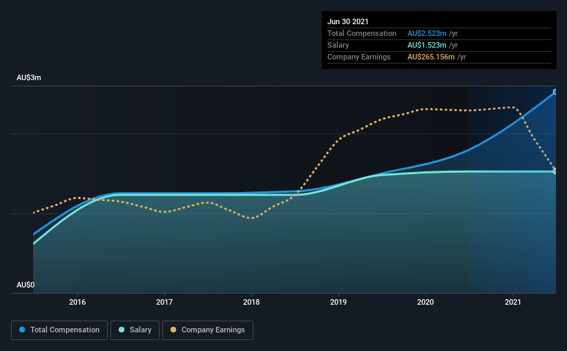This screenshot has width=567, height=351.
Task: Click the Salary endpoint marker at Jun 2021
Action: coord(555,171)
